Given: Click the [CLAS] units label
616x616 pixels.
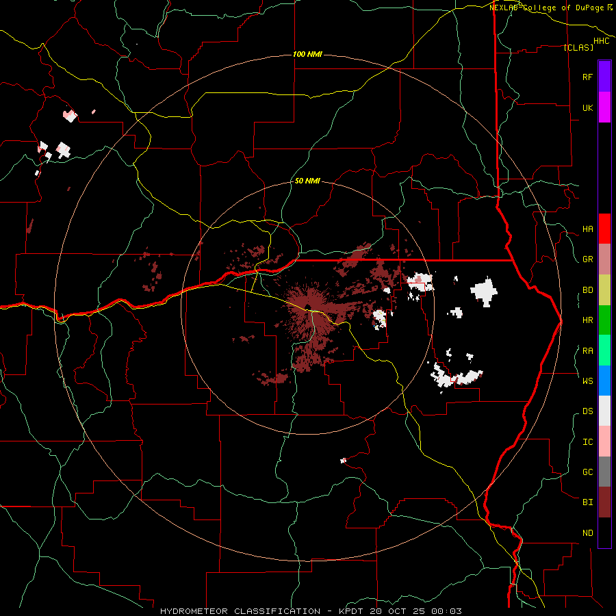Looking at the screenshot, I should (578, 47).
